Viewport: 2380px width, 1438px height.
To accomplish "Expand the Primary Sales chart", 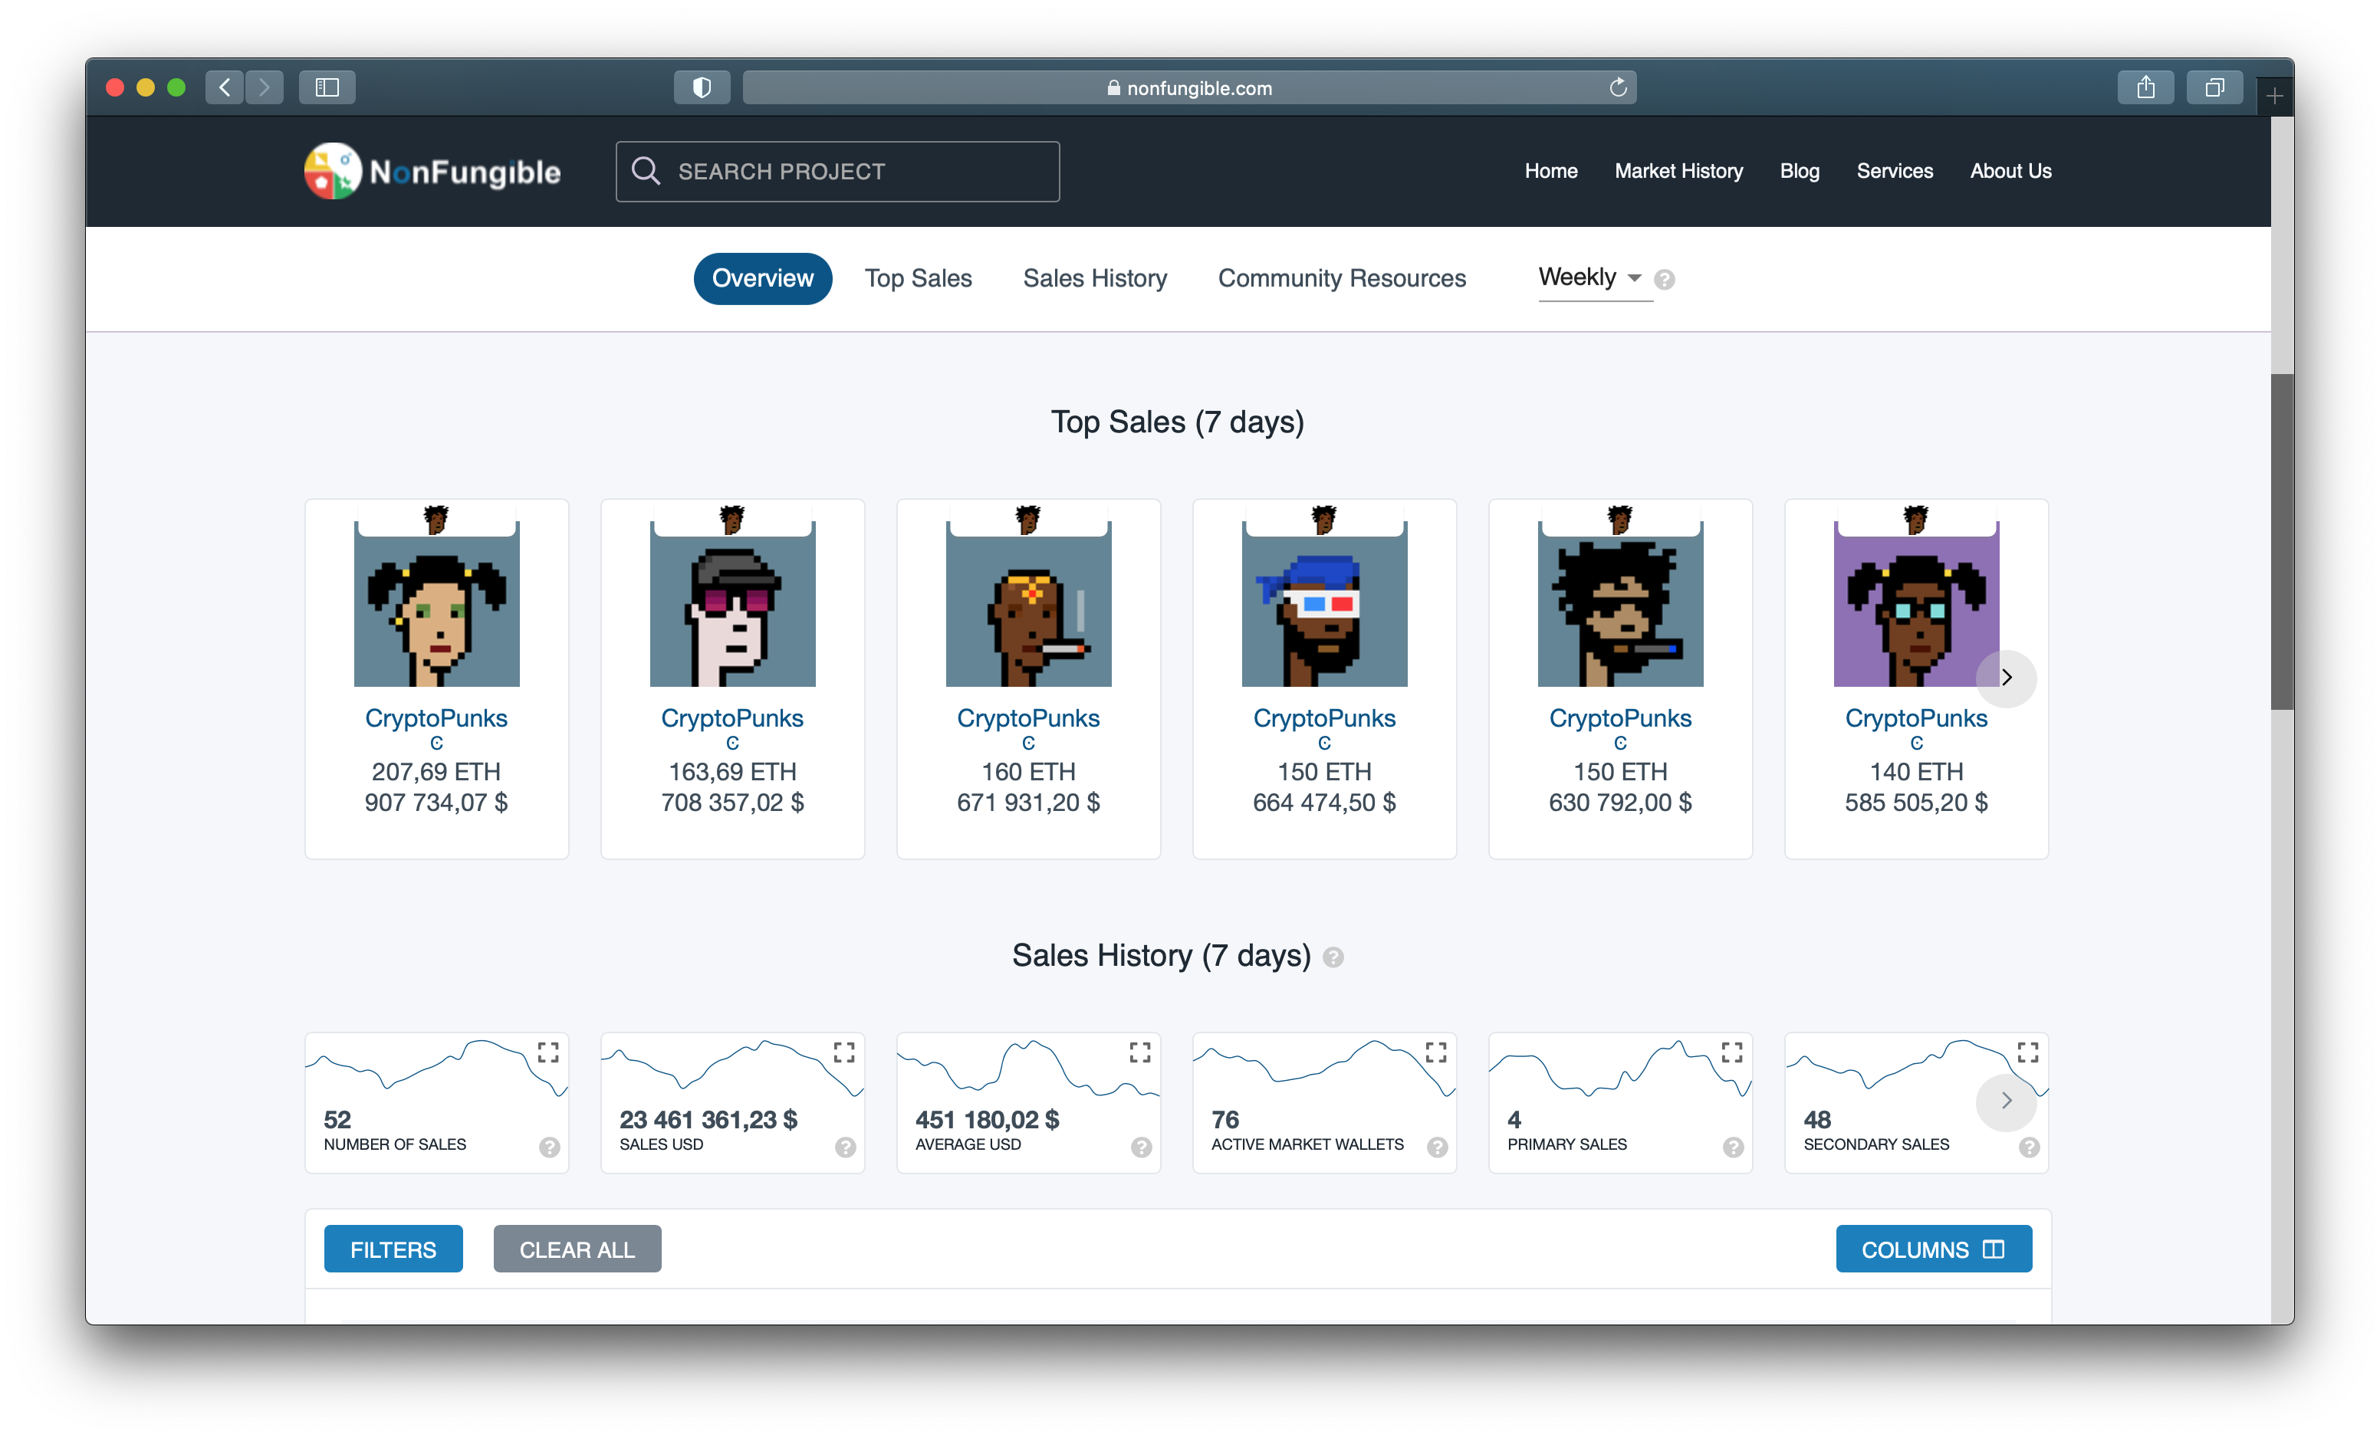I will (x=1732, y=1052).
